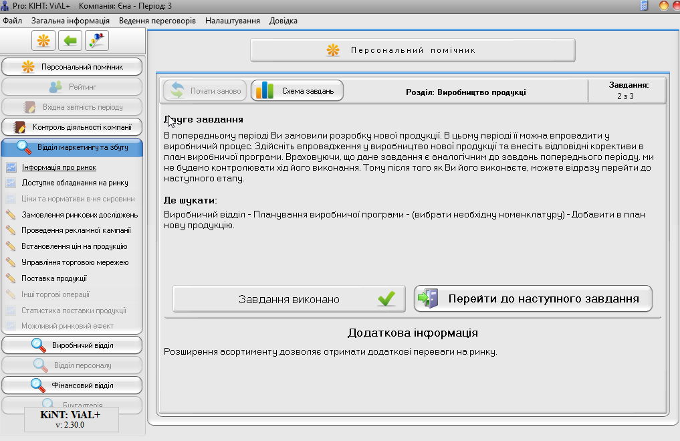The width and height of the screenshot is (680, 441).
Task: Select Доступне обладнання на ринку
Action: (75, 183)
